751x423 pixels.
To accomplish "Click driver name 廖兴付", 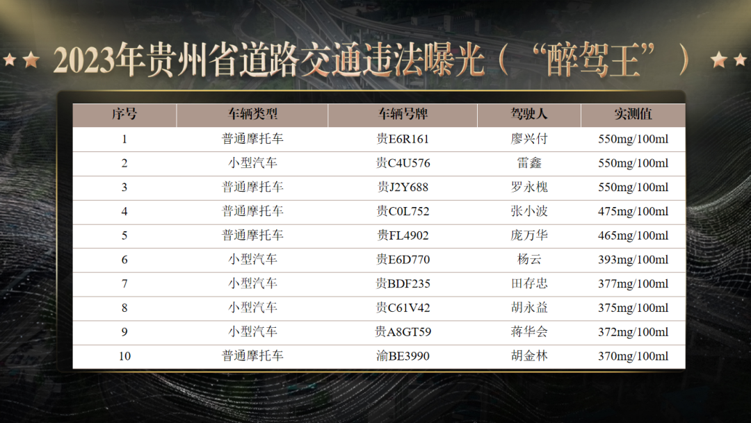I will [529, 139].
